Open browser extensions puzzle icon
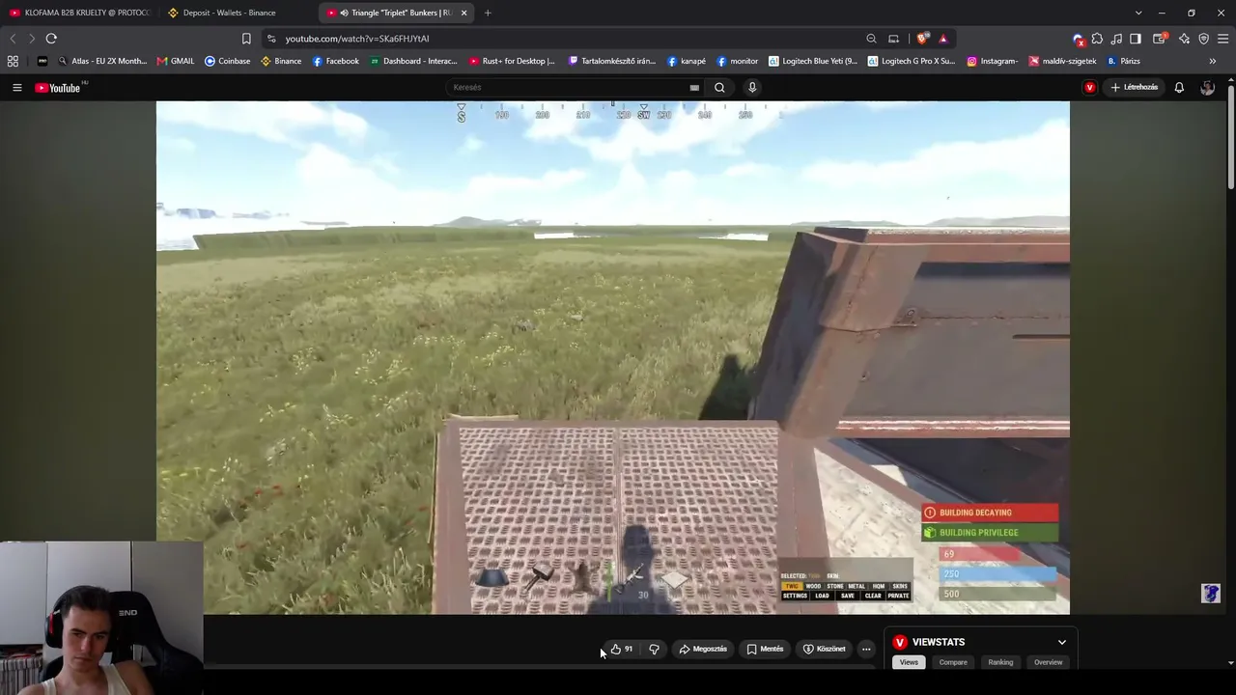Image resolution: width=1236 pixels, height=695 pixels. 1097,39
